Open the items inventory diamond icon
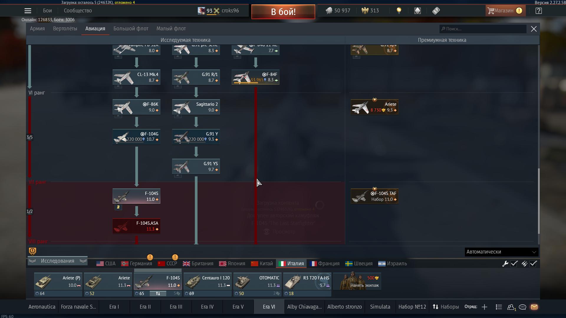The image size is (566, 318). 417,11
